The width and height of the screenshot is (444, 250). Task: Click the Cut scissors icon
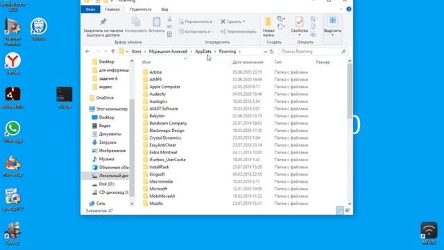(169, 19)
